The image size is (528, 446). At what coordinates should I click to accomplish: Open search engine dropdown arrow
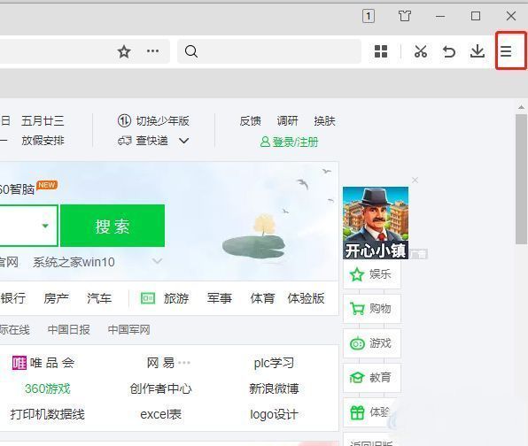pyautogui.click(x=45, y=226)
